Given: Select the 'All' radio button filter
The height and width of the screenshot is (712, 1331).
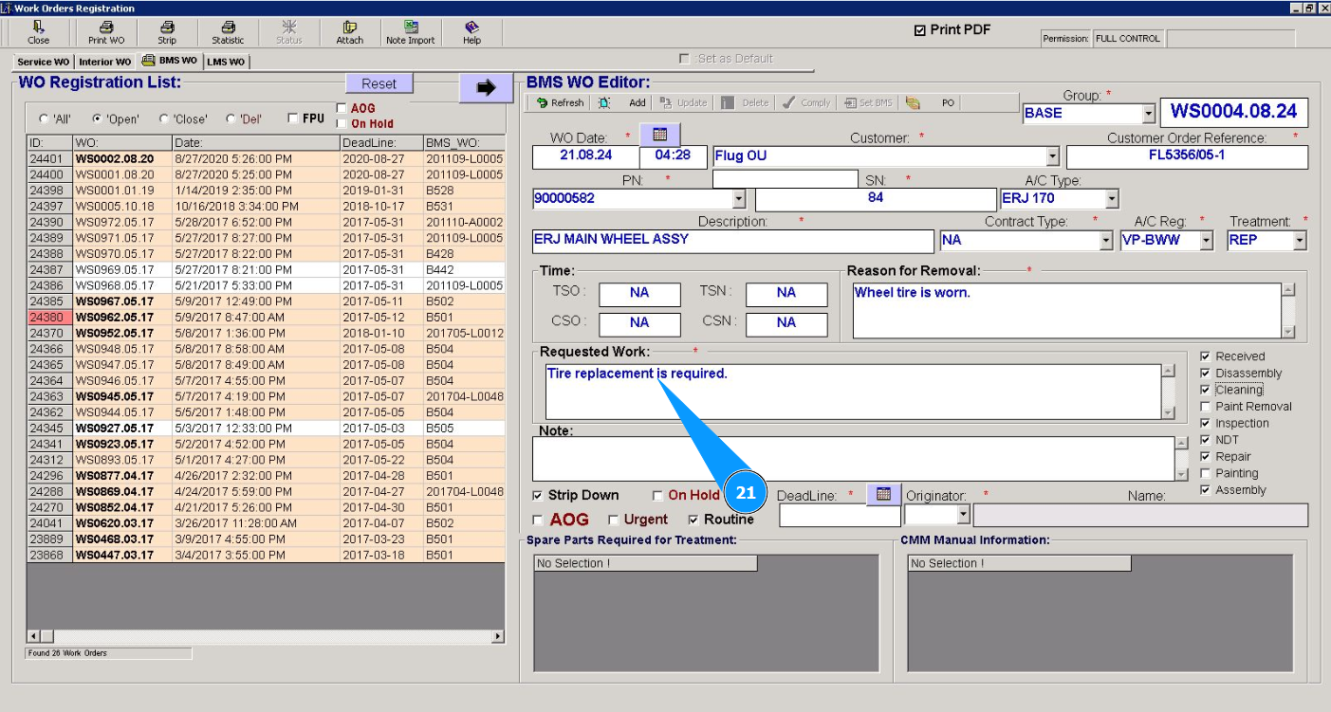Looking at the screenshot, I should click(x=44, y=119).
